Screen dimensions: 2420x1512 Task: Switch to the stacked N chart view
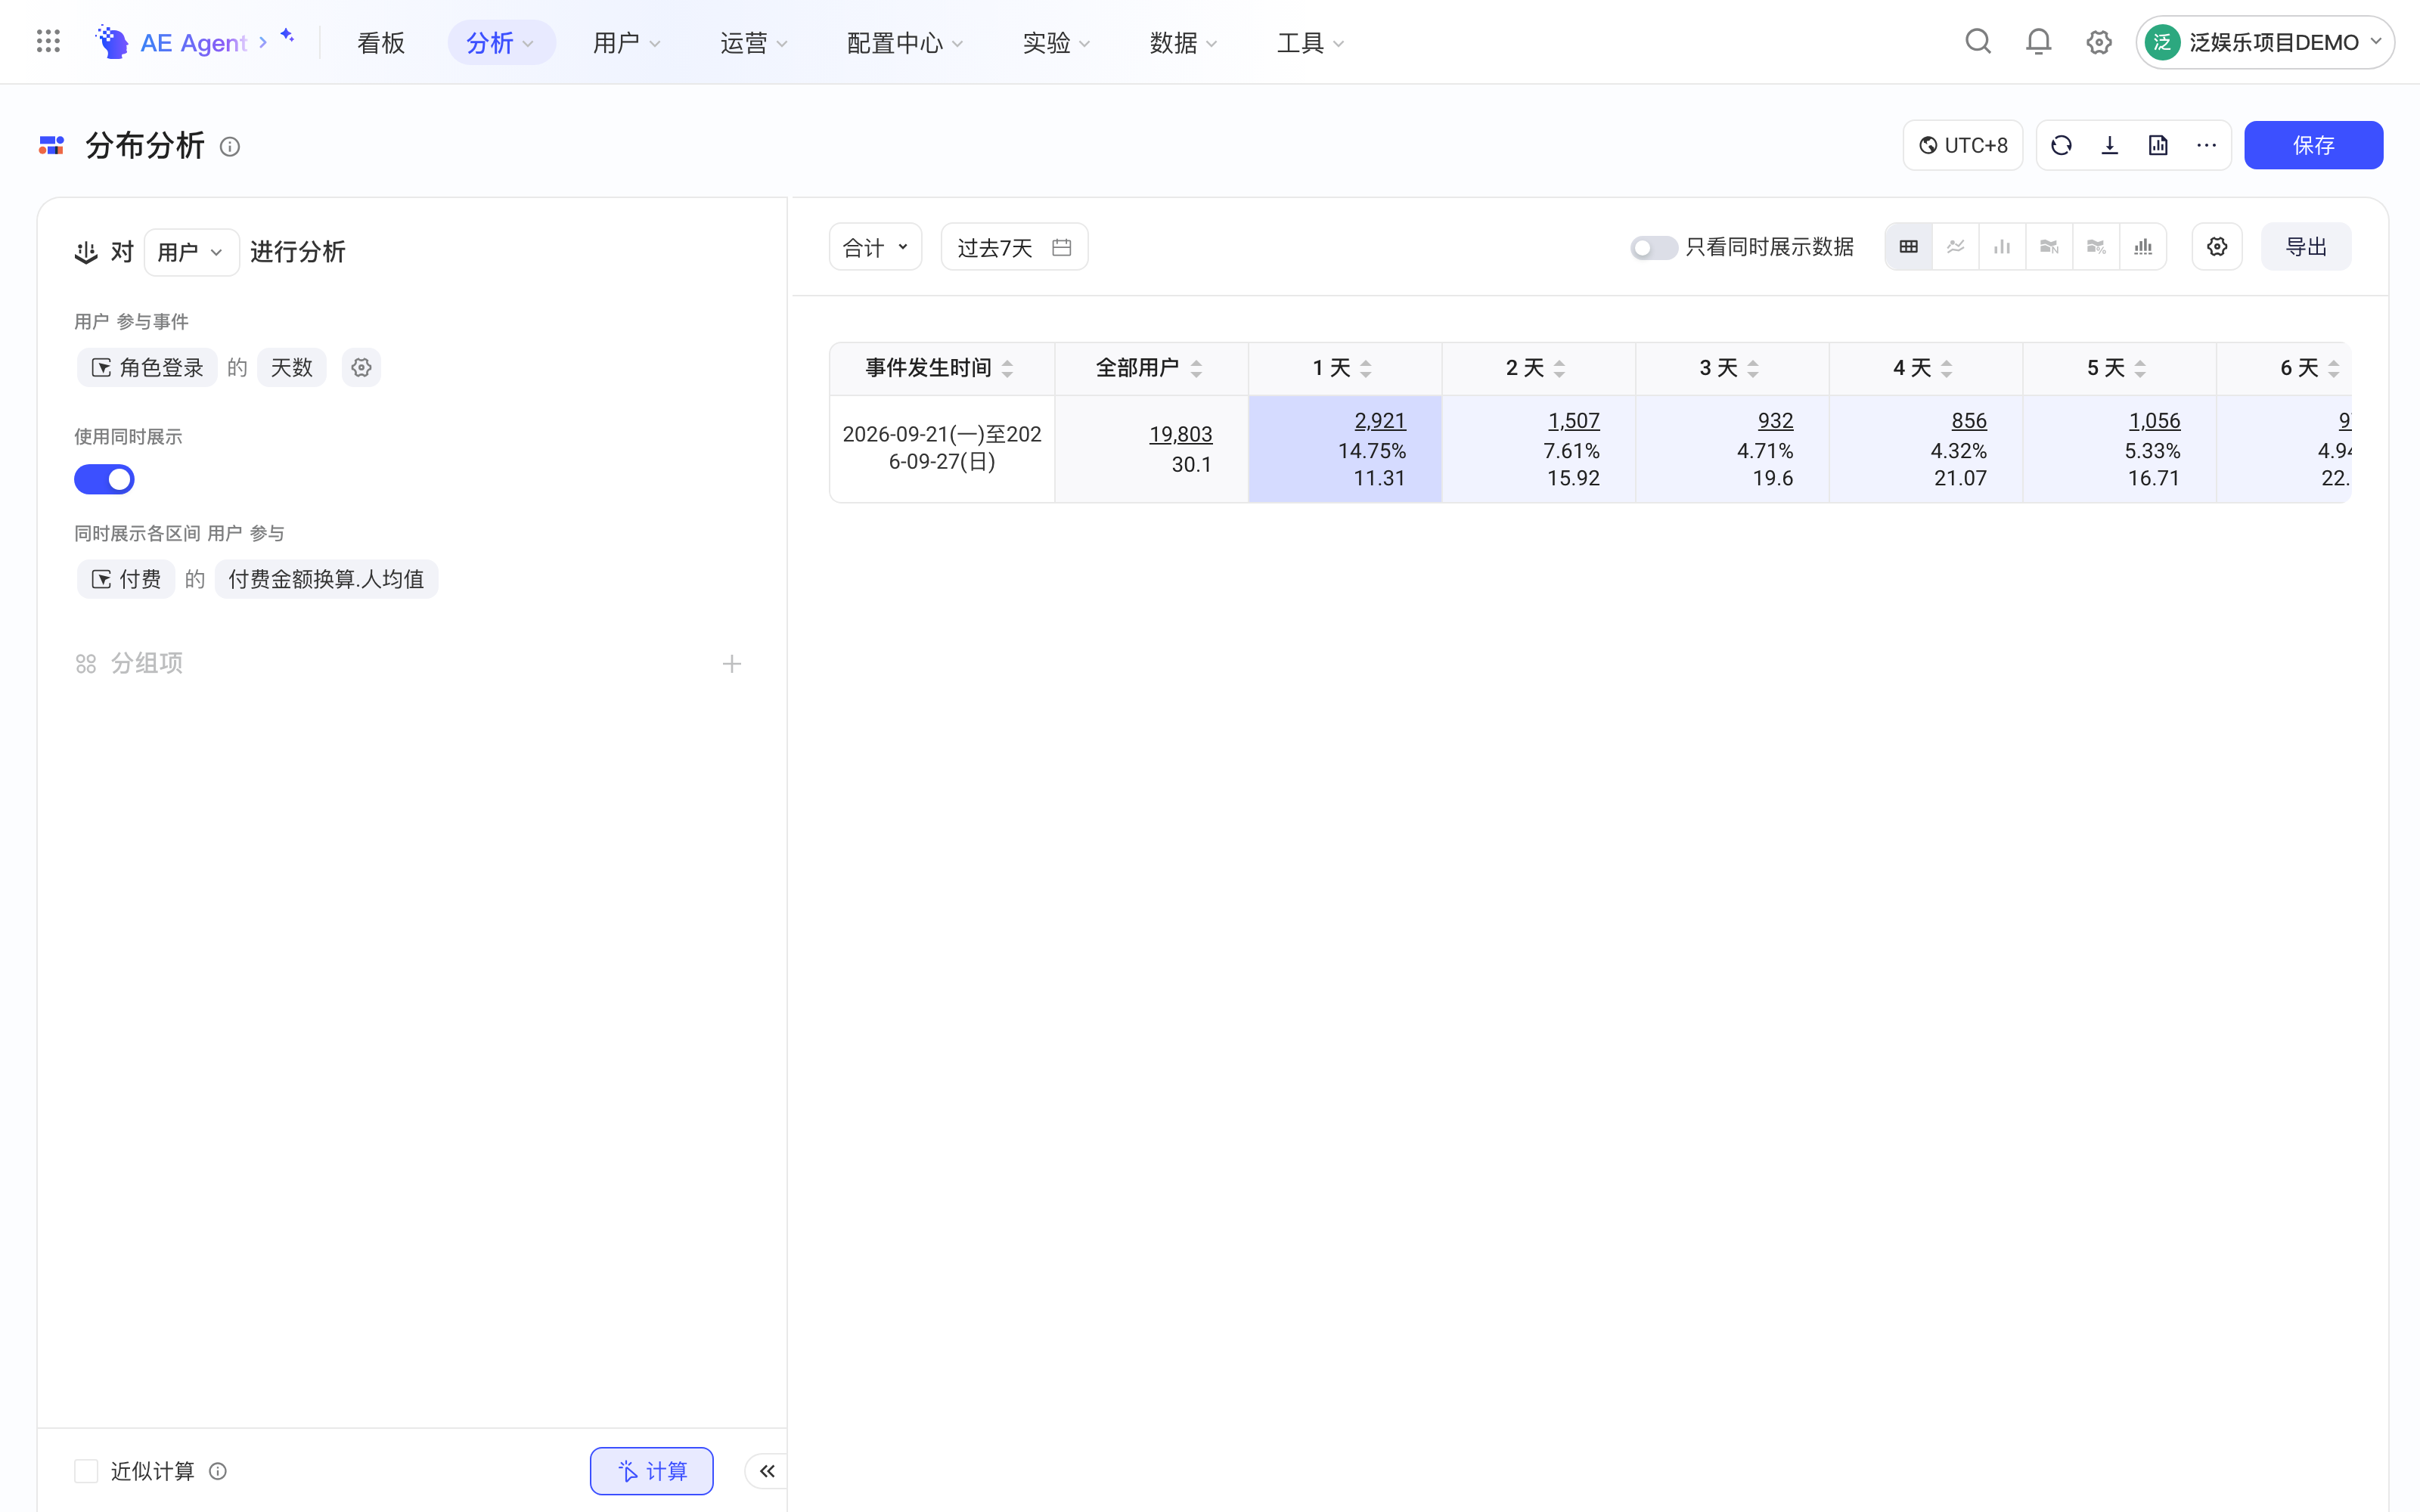pos(2049,247)
